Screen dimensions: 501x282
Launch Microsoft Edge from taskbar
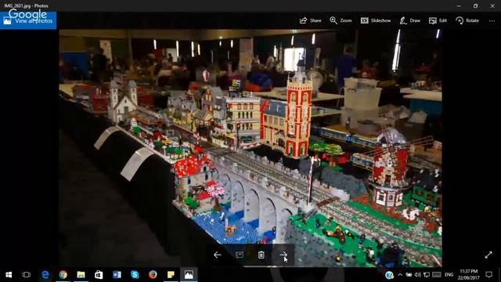45,274
